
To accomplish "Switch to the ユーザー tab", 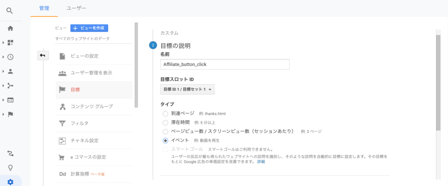I will [x=76, y=8].
